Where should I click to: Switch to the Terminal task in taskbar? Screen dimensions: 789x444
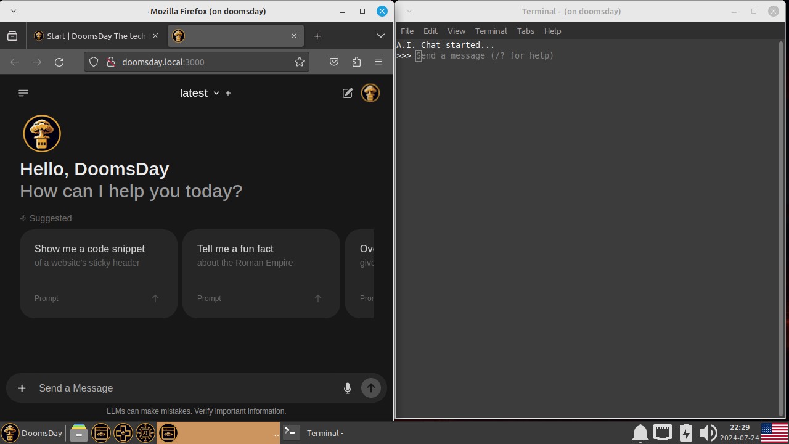342,433
